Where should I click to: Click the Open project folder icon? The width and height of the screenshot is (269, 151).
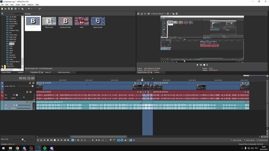[x=5, y=8]
